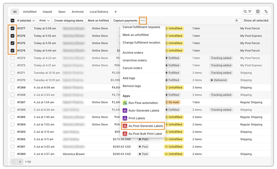Viewport: 277px width, 169px height.
Task: Click the Au Post Generate Labels icon
Action: point(125,126)
